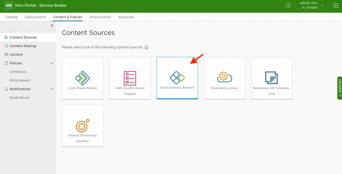Click the Policies scroll icon
This screenshot has height=174, width=342.
coord(6,63)
